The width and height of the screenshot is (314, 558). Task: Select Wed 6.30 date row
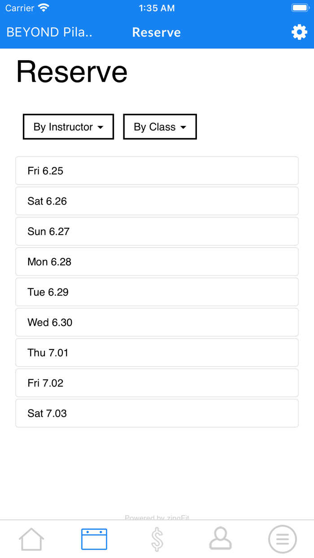click(x=157, y=323)
